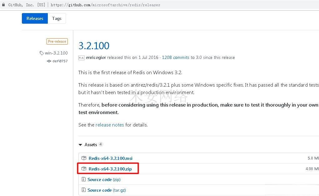The image size is (319, 196).
Task: Switch to the Releases tab
Action: click(x=35, y=18)
